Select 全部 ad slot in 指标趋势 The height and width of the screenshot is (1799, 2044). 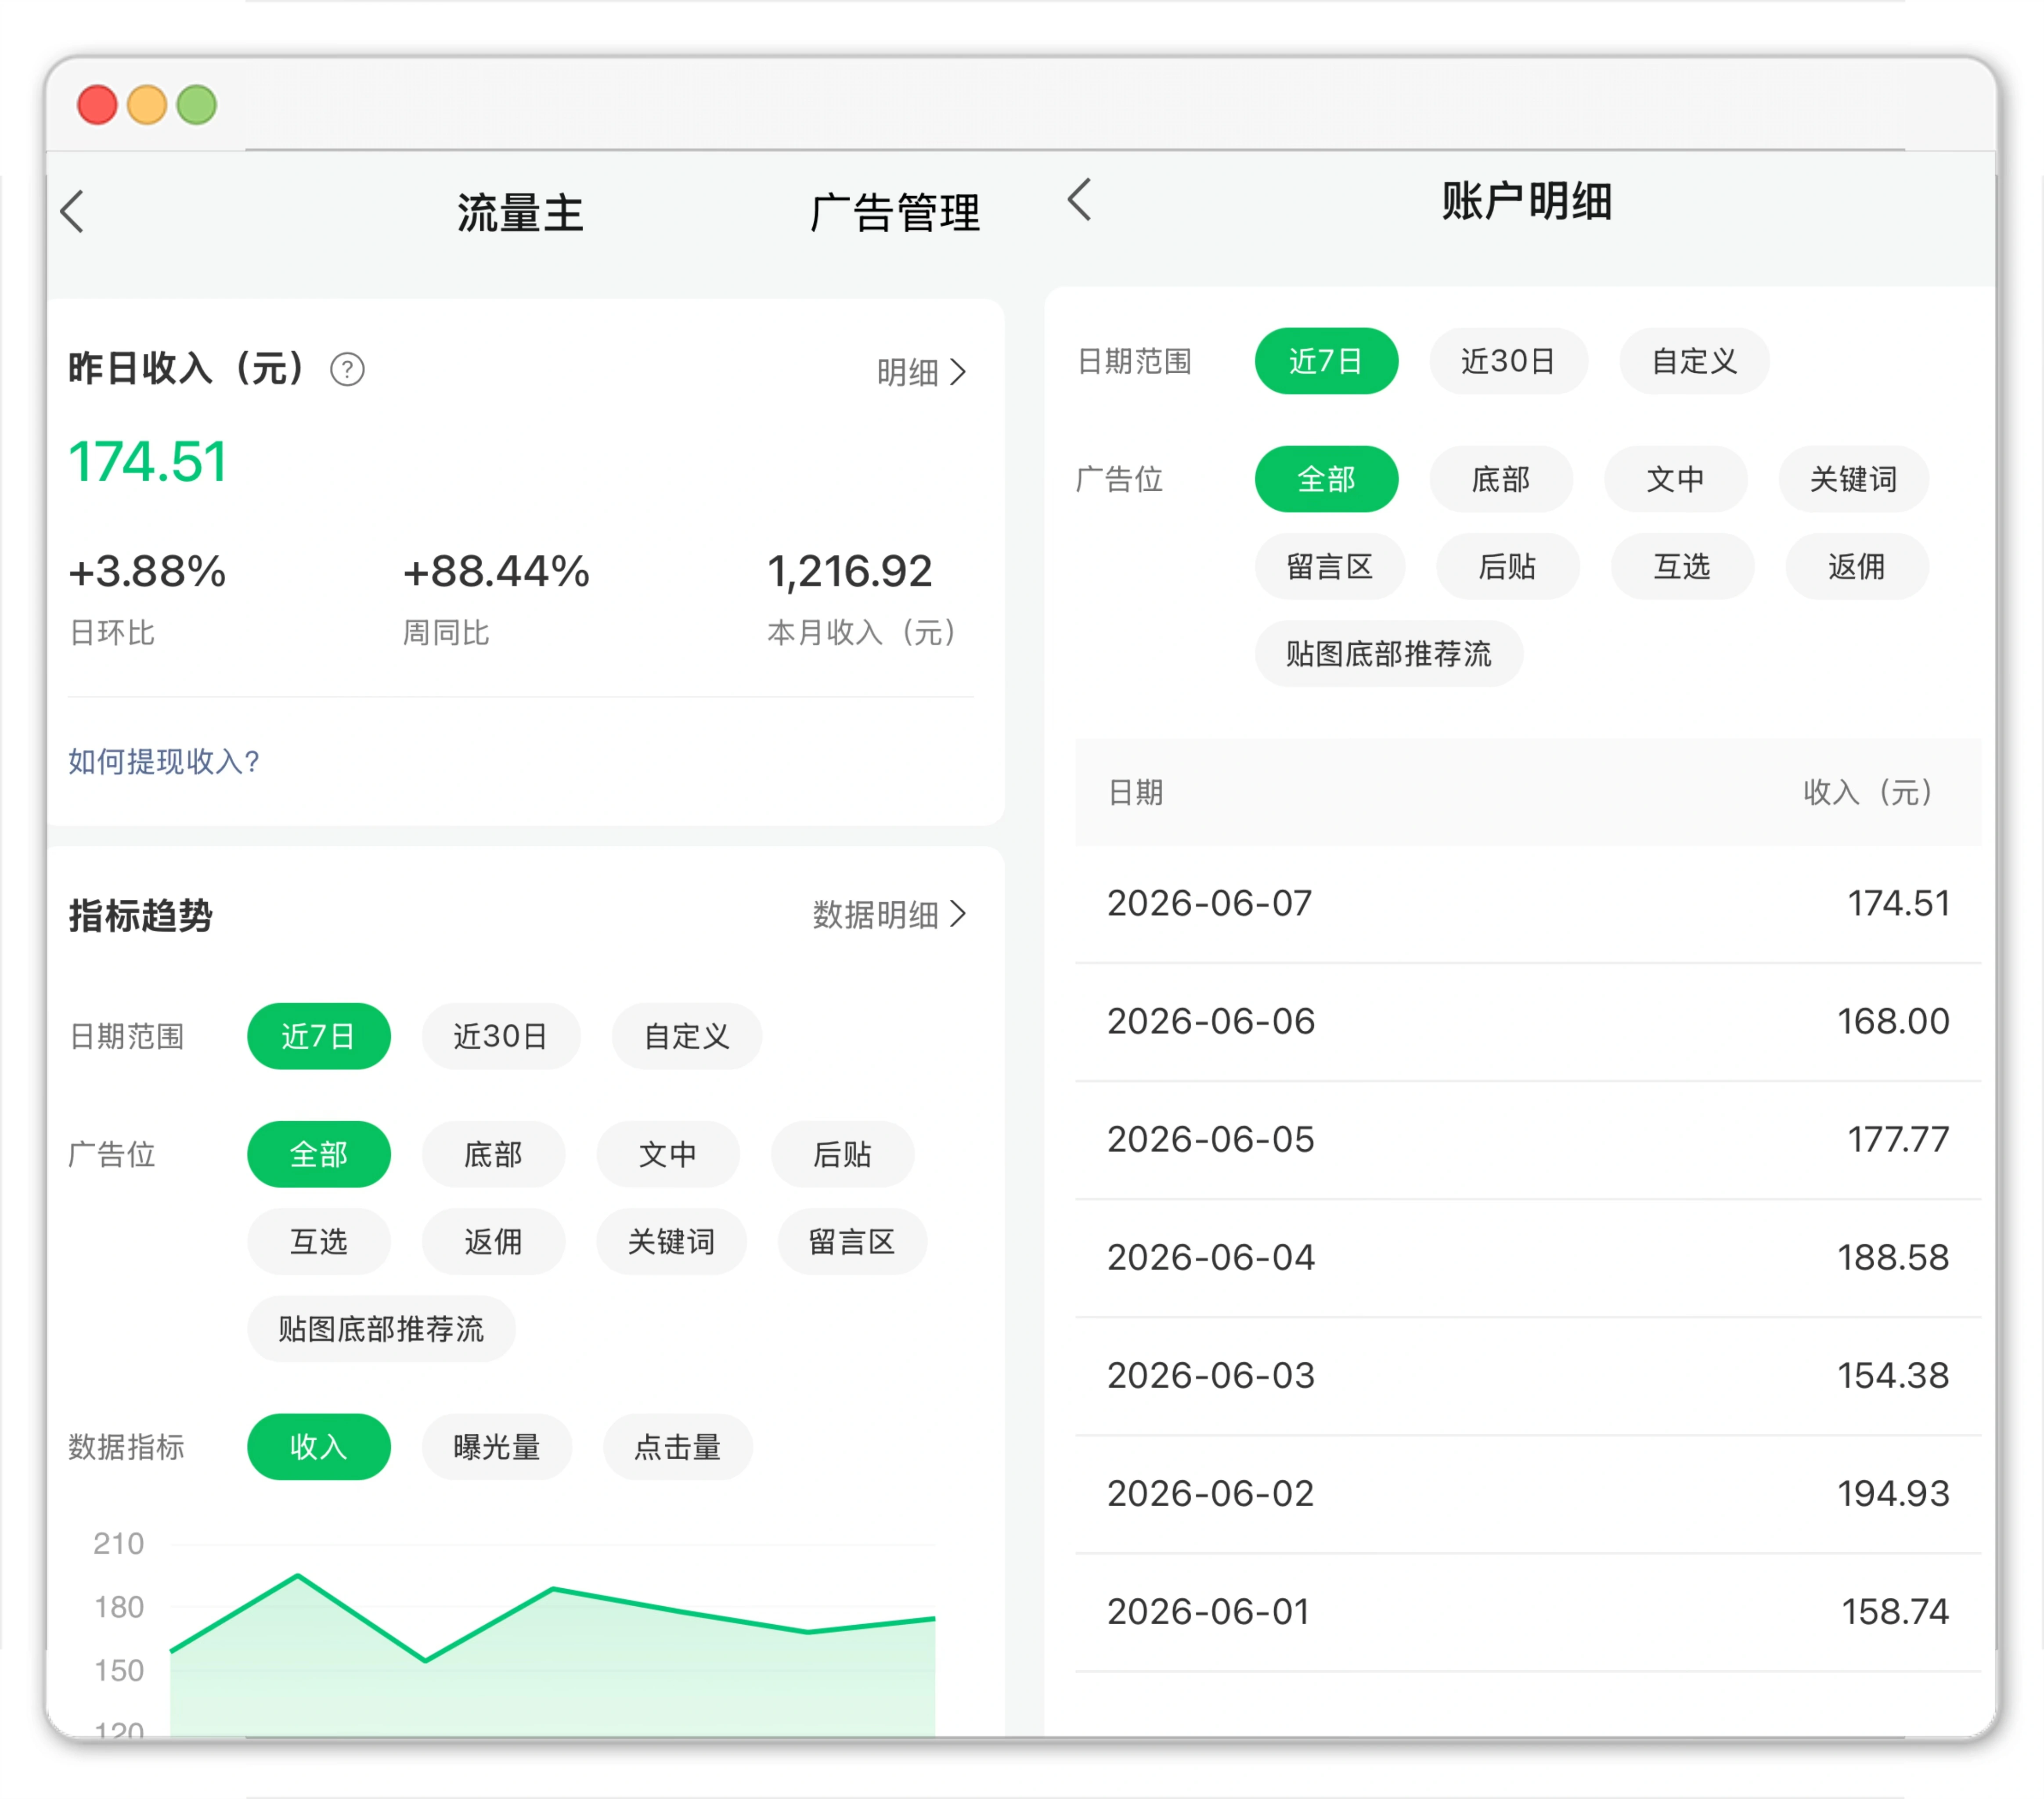(x=319, y=1154)
